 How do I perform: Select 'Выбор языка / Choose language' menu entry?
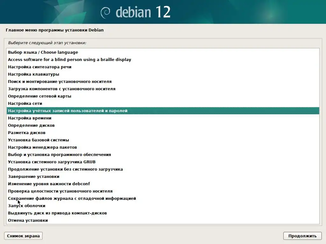163,52
